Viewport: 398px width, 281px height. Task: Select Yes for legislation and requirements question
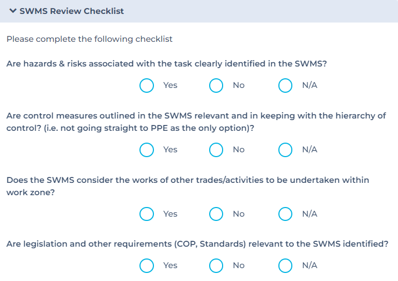point(146,265)
